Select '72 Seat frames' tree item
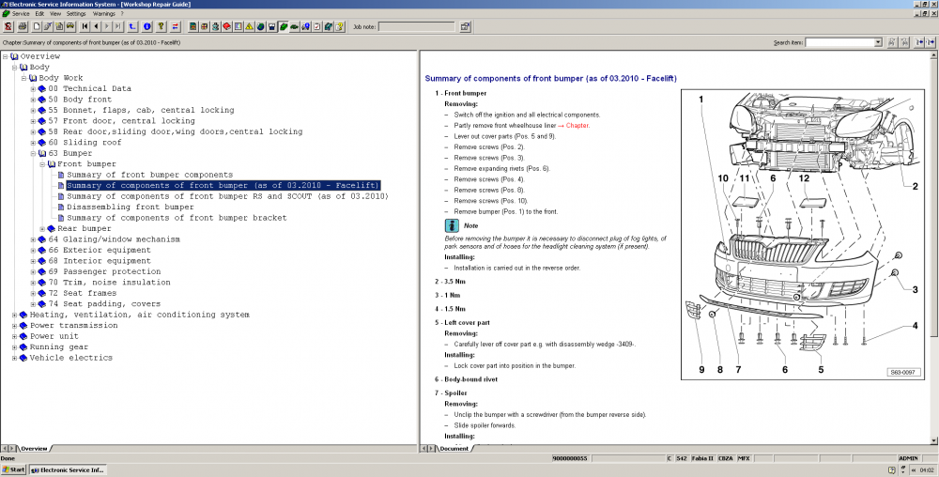939x477 pixels. tap(83, 293)
